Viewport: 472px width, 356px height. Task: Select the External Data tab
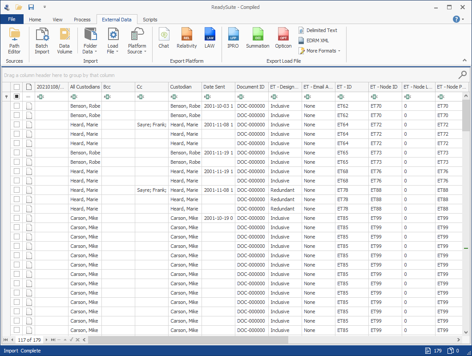(x=117, y=20)
